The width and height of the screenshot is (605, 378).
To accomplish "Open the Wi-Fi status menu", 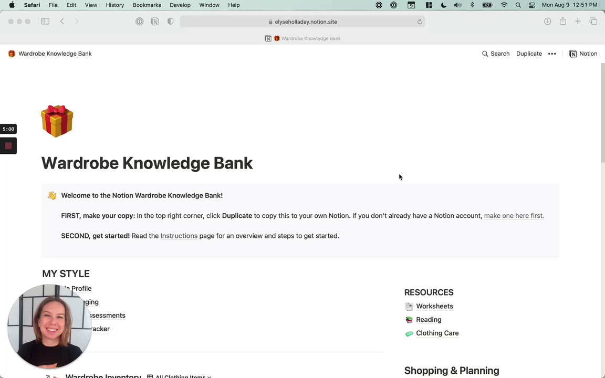I will pos(504,5).
